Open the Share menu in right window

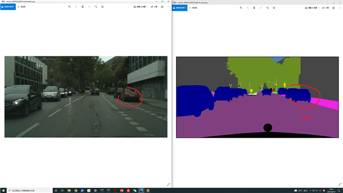325,8
